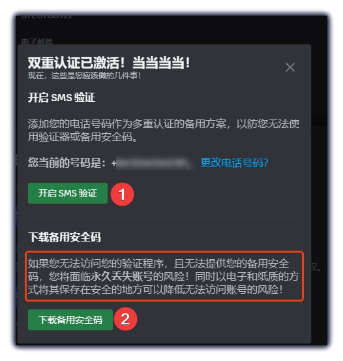Screen dimensions: 343x361
Task: Click the red circle marker numbered 1
Action: pos(122,194)
